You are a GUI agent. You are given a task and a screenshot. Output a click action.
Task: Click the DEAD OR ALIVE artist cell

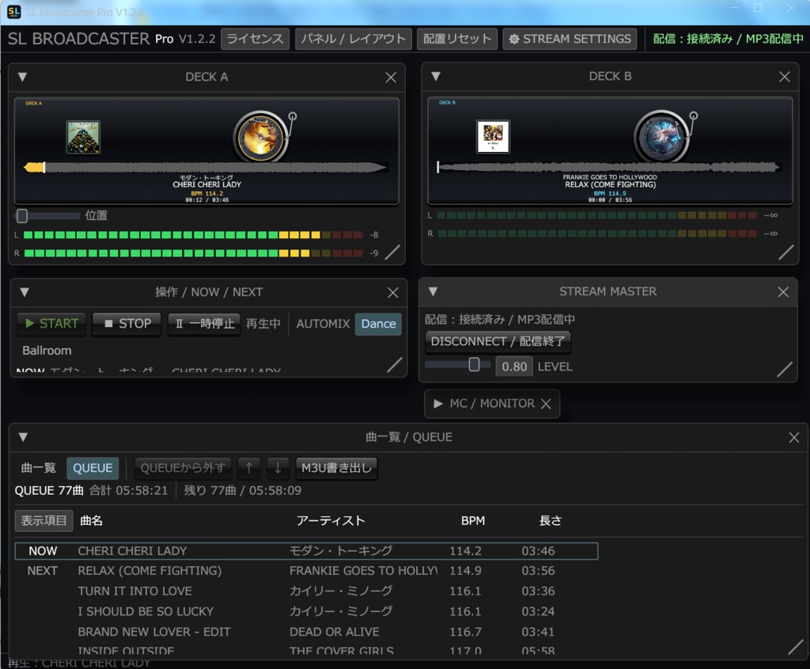pos(335,633)
